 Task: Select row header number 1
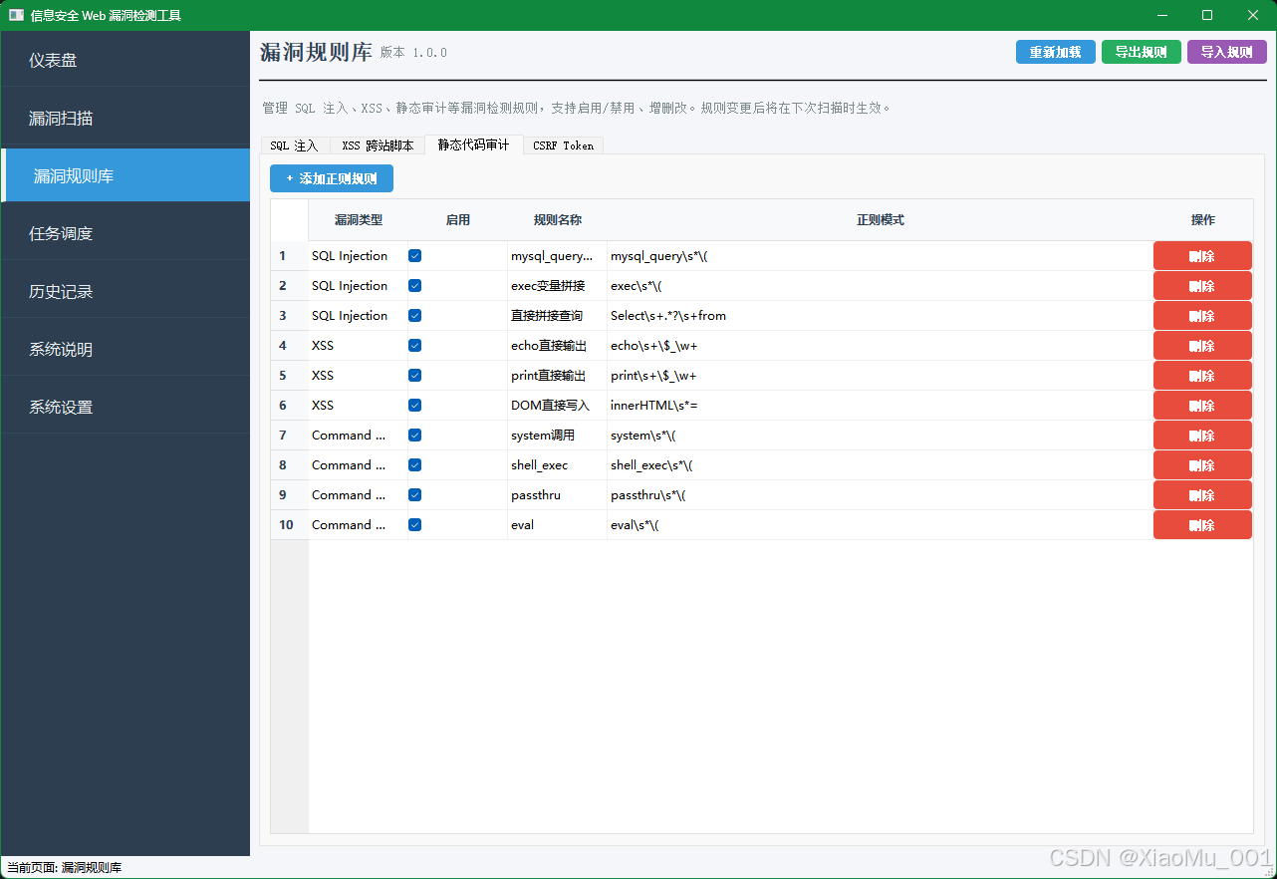(x=290, y=256)
